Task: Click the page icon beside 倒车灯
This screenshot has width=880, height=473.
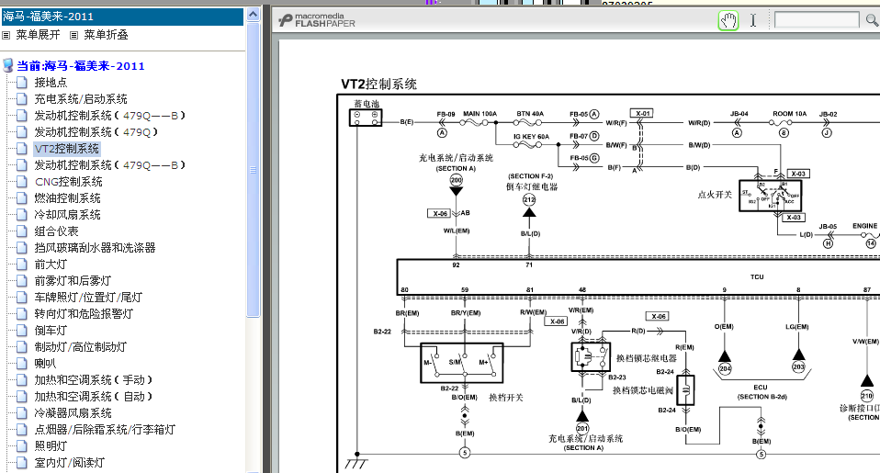Action: coord(22,331)
